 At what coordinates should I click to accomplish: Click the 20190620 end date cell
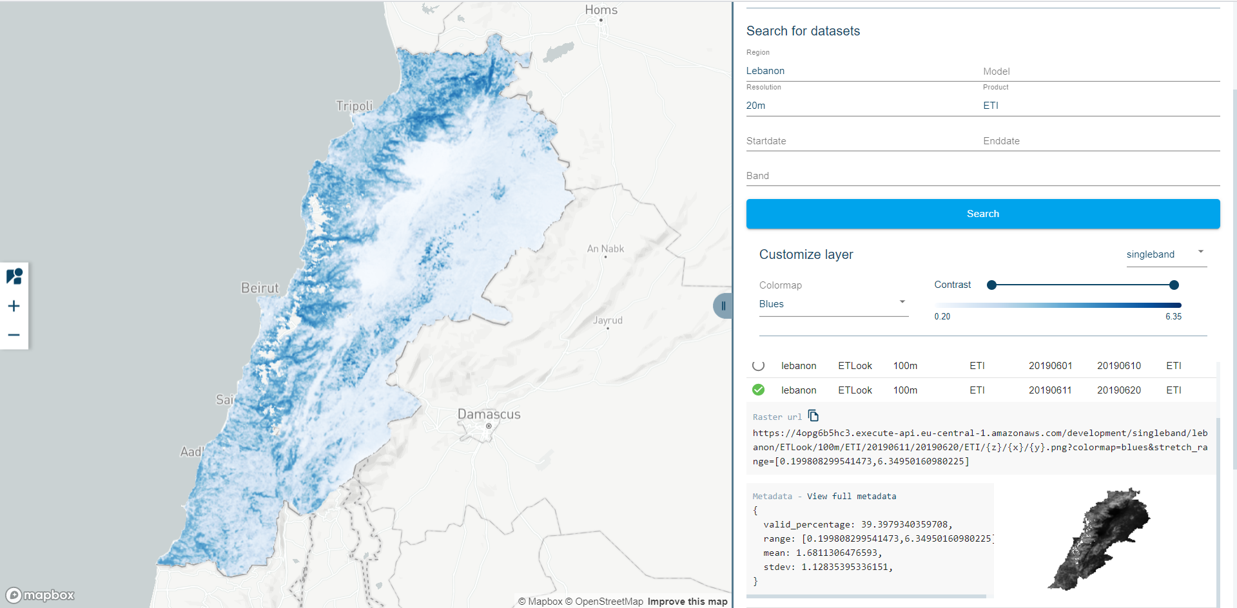[1119, 390]
